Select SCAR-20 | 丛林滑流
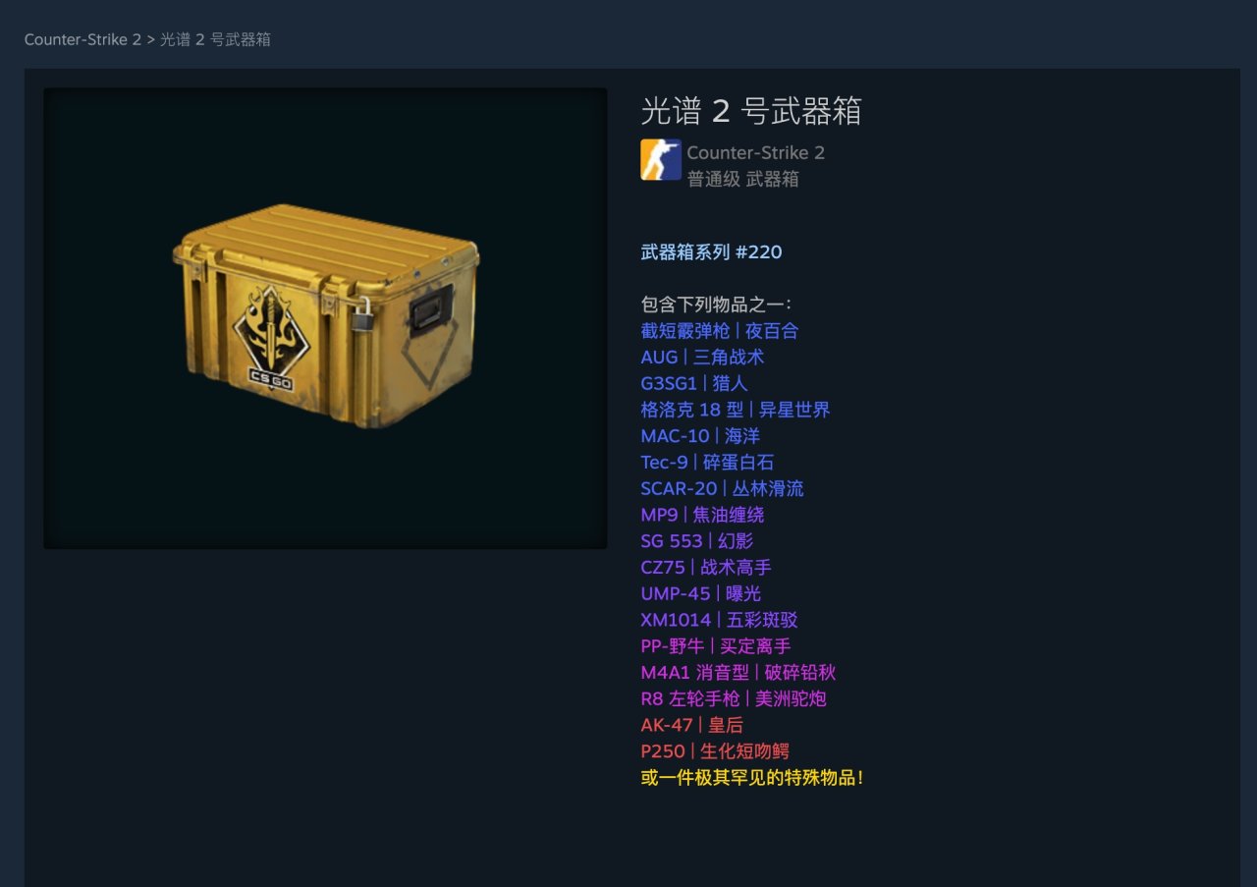Viewport: 1257px width, 887px height. pyautogui.click(x=722, y=488)
